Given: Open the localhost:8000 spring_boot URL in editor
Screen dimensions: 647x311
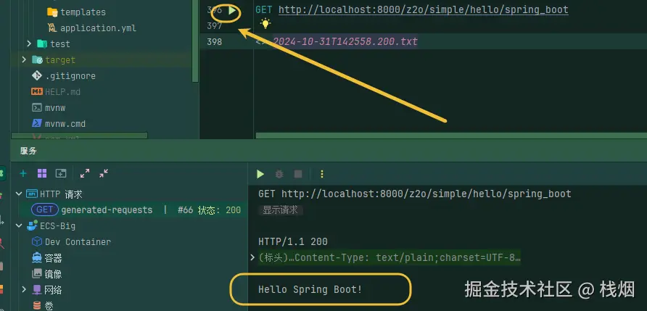Looking at the screenshot, I should pyautogui.click(x=424, y=10).
